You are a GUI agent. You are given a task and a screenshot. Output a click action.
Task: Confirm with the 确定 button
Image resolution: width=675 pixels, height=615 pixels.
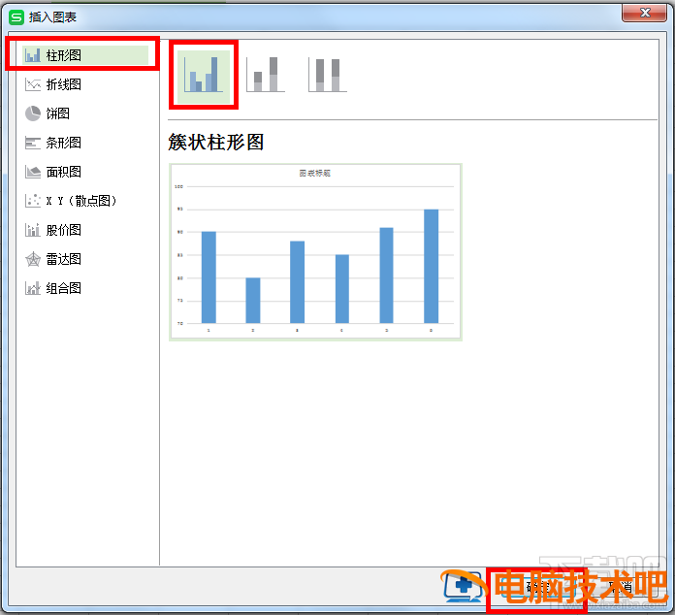click(538, 587)
